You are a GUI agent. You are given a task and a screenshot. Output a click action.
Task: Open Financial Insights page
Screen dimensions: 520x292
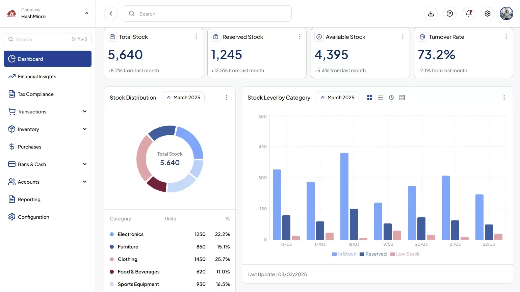[37, 77]
